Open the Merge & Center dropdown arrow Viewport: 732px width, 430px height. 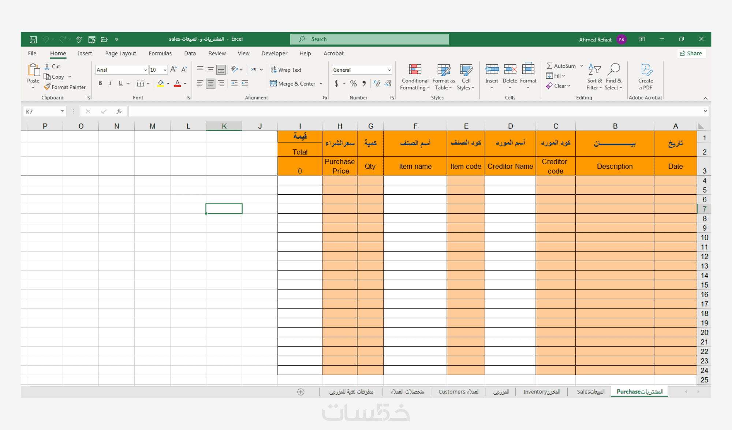[x=321, y=83]
